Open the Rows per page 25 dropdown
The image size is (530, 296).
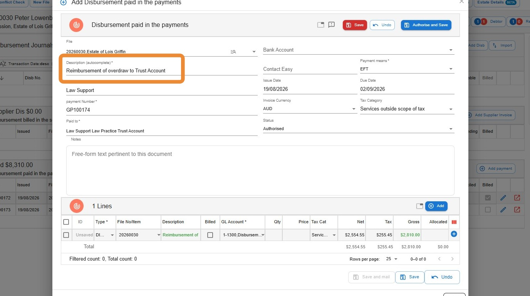coord(392,259)
